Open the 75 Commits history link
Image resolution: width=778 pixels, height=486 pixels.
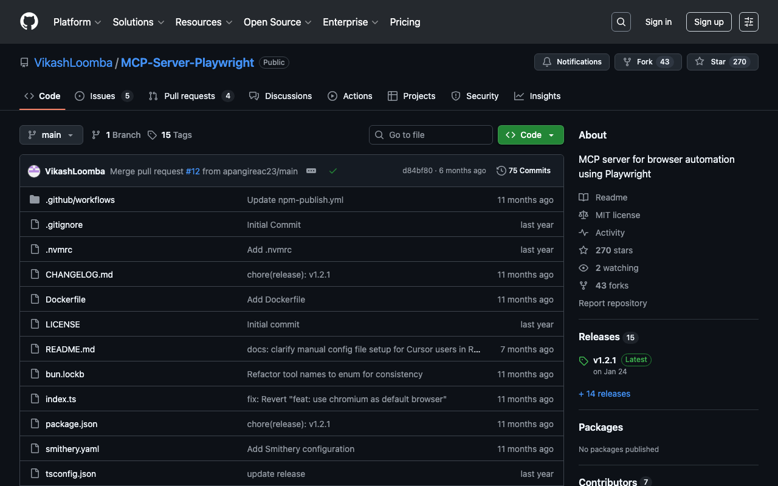pyautogui.click(x=523, y=171)
